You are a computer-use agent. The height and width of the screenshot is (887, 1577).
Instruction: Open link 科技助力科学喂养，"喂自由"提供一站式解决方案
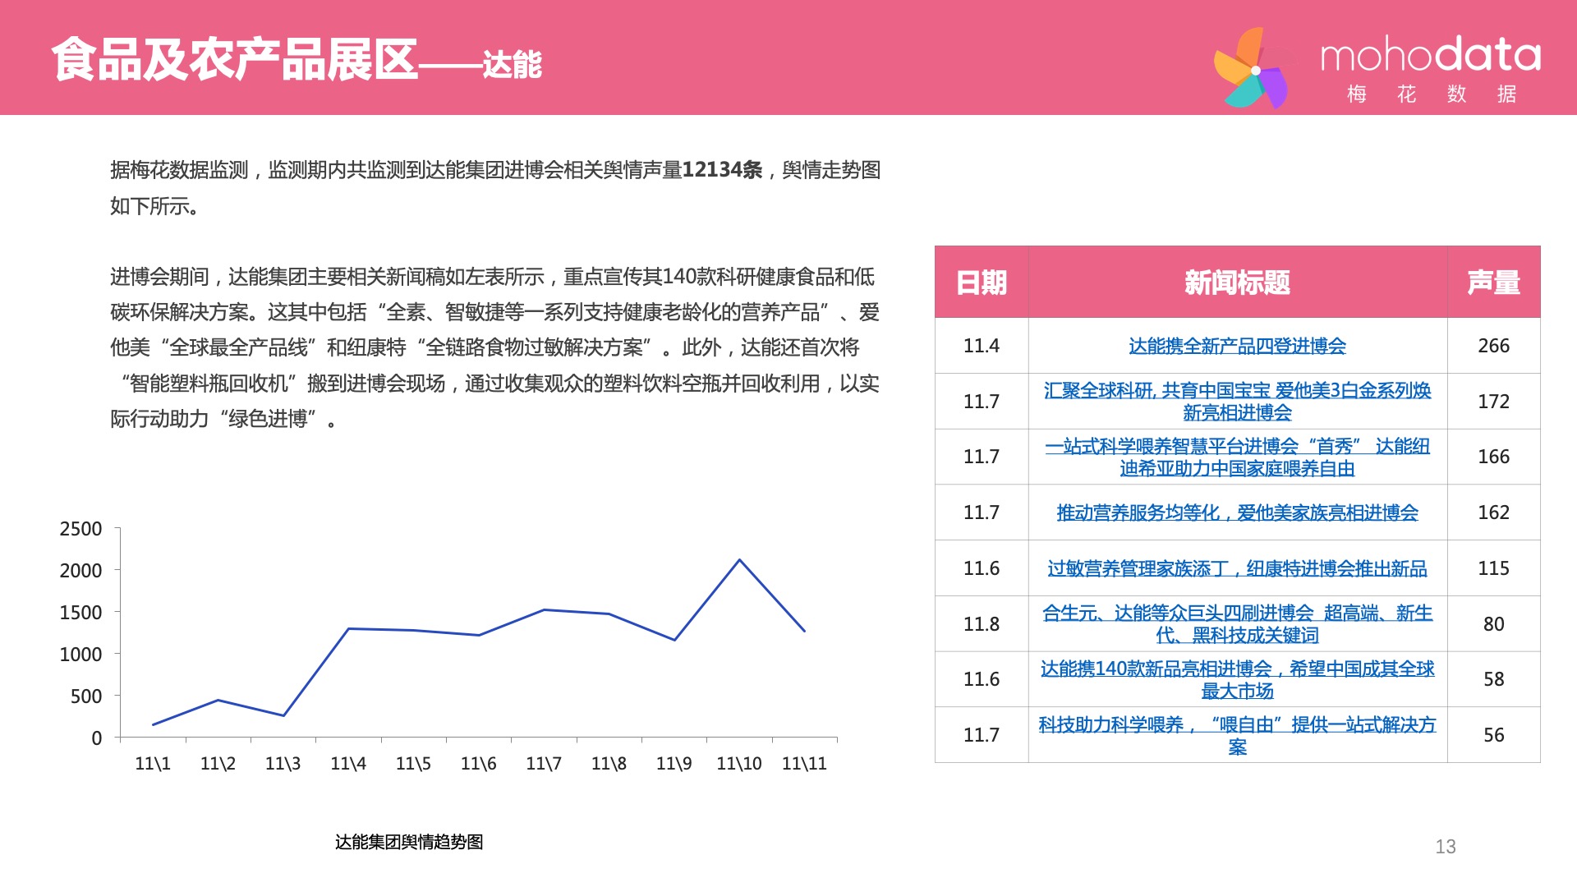click(1237, 735)
